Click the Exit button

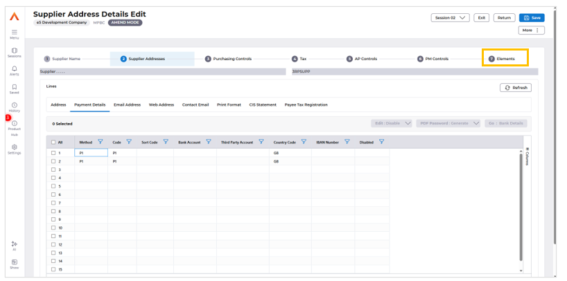(x=481, y=18)
